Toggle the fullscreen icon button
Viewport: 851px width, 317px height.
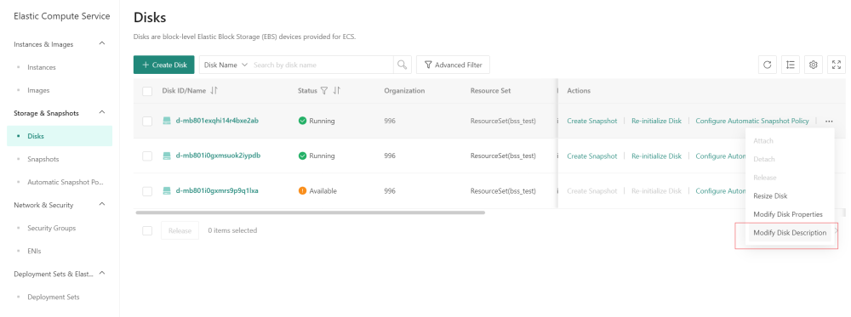[x=837, y=65]
